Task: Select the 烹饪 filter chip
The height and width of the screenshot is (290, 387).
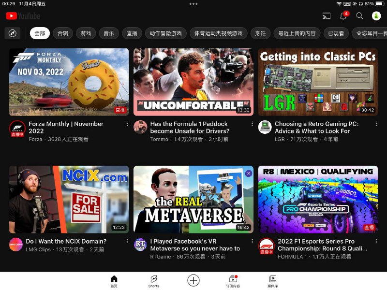Action: [260, 33]
